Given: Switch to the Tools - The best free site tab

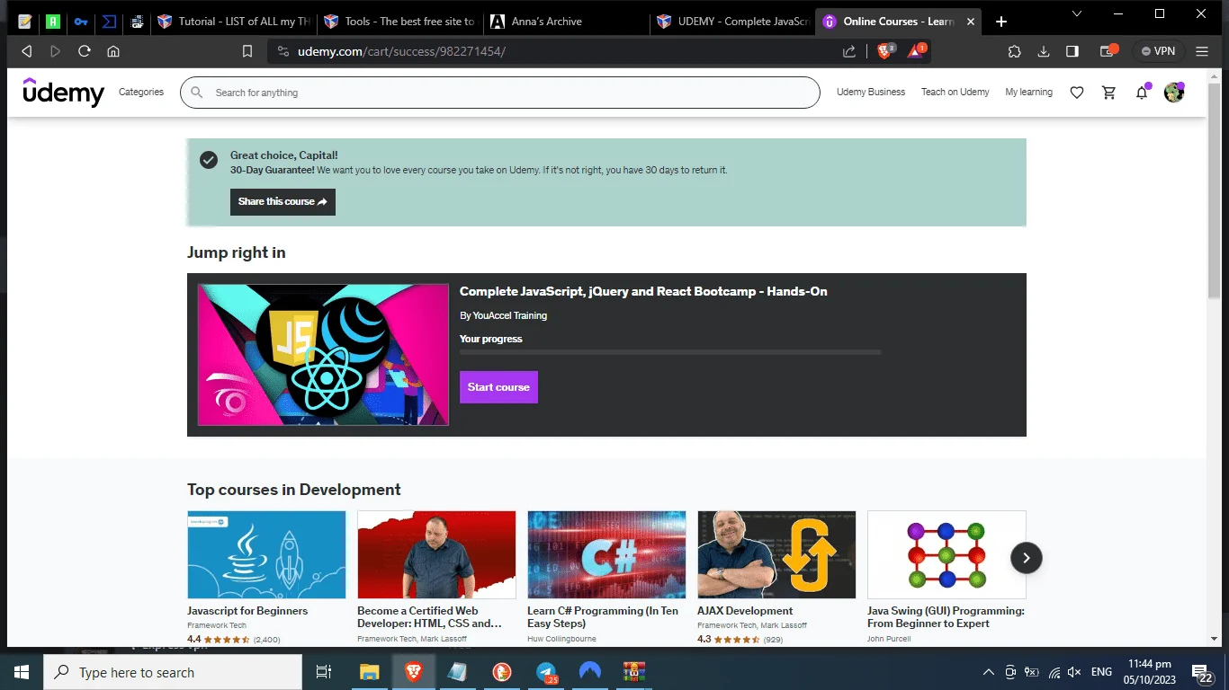Looking at the screenshot, I should pyautogui.click(x=399, y=22).
